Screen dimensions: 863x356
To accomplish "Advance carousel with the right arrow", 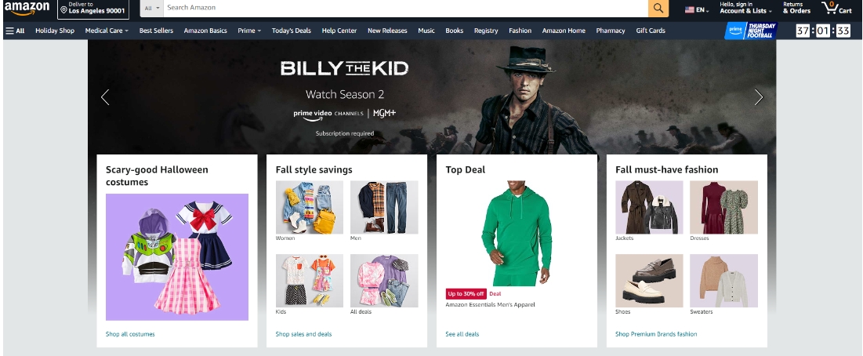I will click(759, 97).
